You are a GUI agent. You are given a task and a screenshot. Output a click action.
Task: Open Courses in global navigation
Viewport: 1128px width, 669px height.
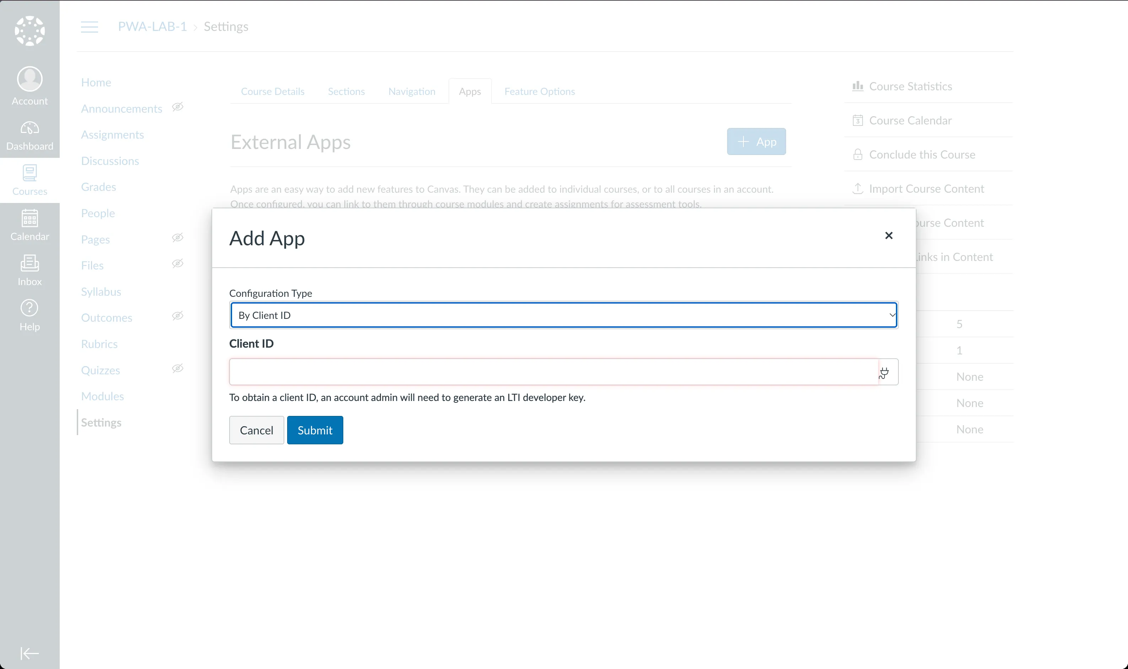[30, 180]
